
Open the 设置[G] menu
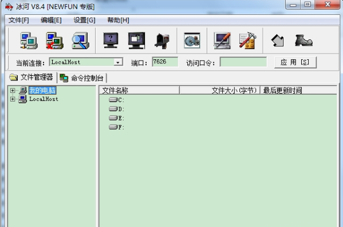[x=84, y=21]
